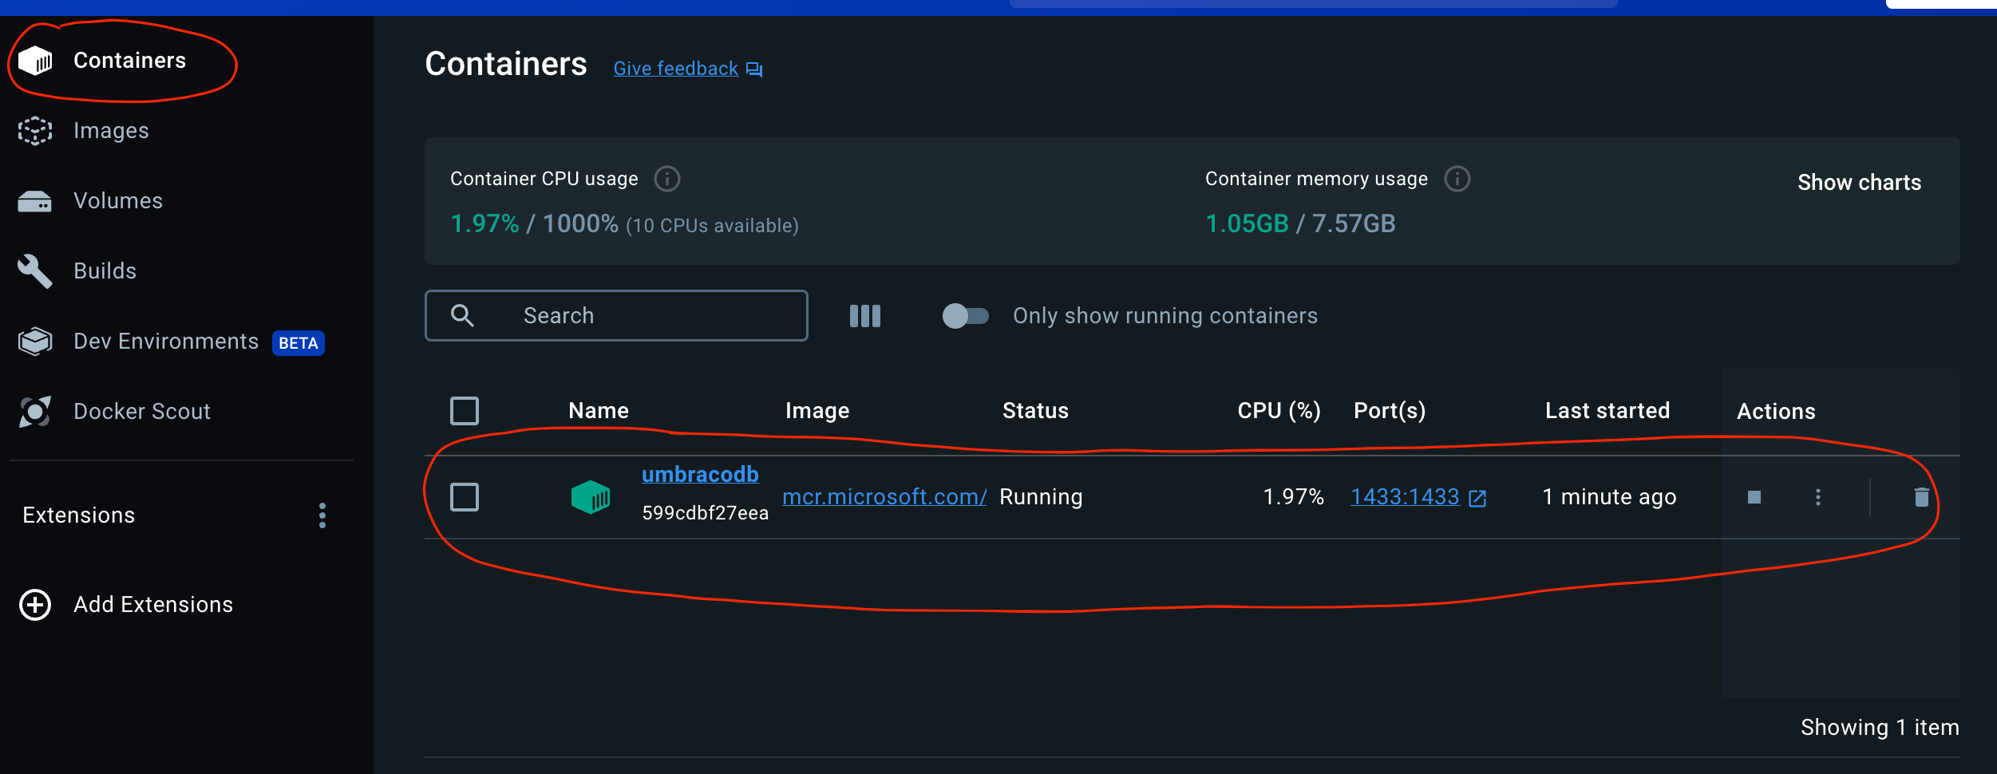The image size is (1997, 774).
Task: Click the Add Extensions plus icon
Action: 35,605
